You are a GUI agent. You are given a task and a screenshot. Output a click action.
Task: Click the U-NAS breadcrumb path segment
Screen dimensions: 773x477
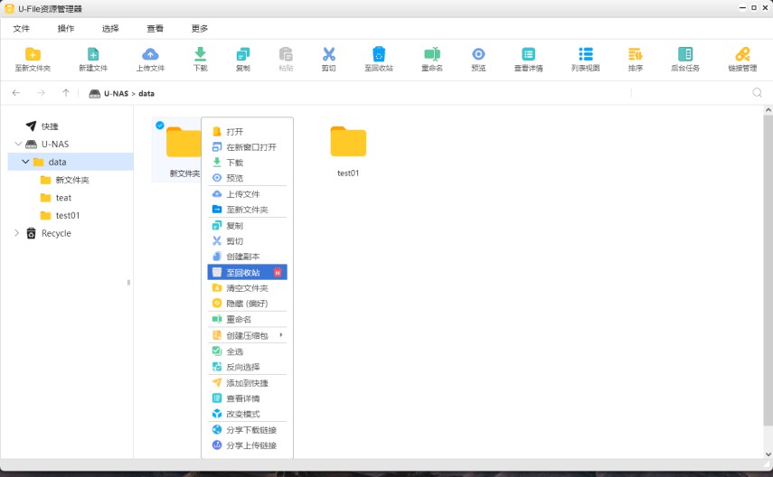[x=116, y=93]
